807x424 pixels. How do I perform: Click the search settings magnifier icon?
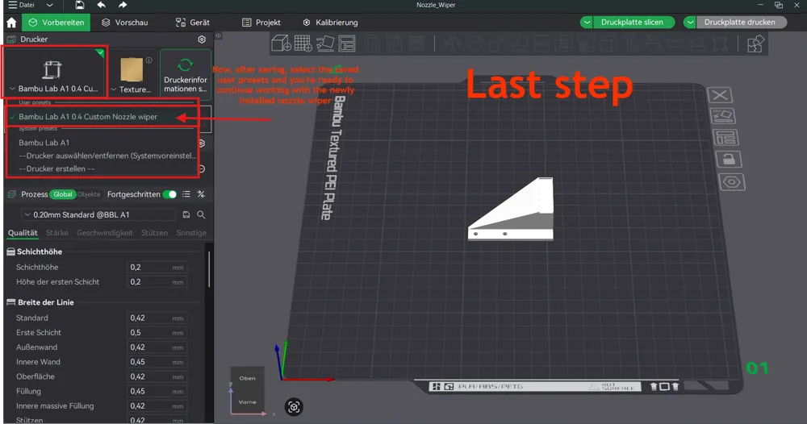[201, 215]
